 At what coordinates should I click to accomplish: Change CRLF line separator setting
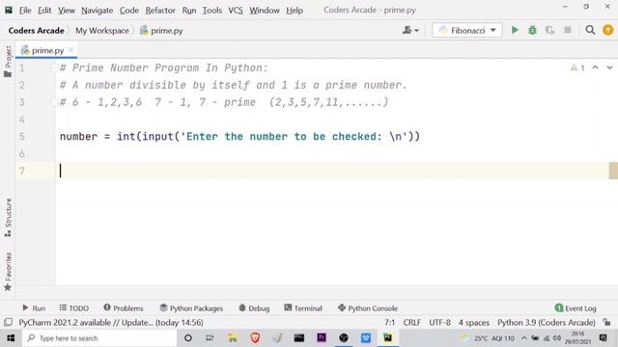(x=412, y=322)
